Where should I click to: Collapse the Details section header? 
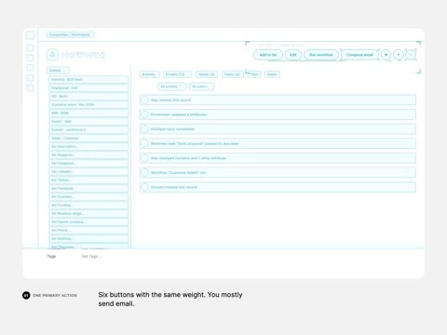(58, 71)
